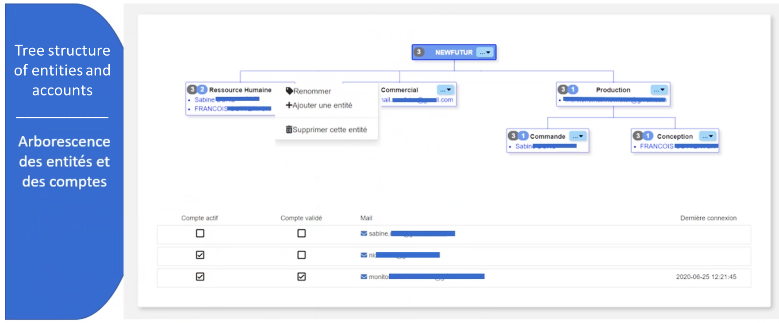Viewport: 779px width, 323px height.
Task: Tick Compte validé in the second account row
Action: (x=301, y=255)
